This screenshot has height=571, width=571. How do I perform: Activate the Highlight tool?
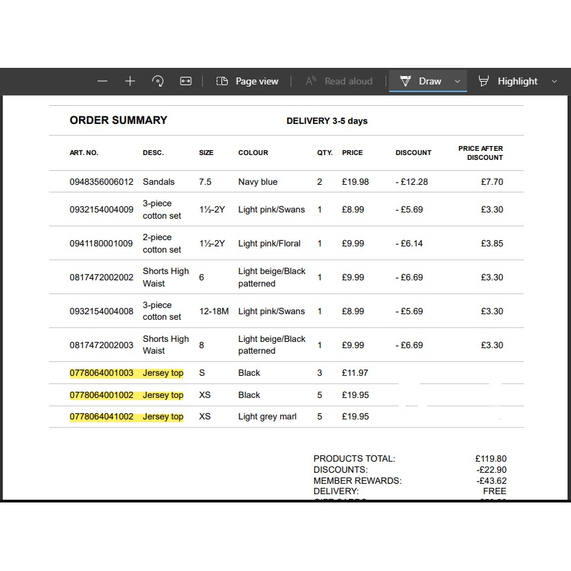point(508,81)
